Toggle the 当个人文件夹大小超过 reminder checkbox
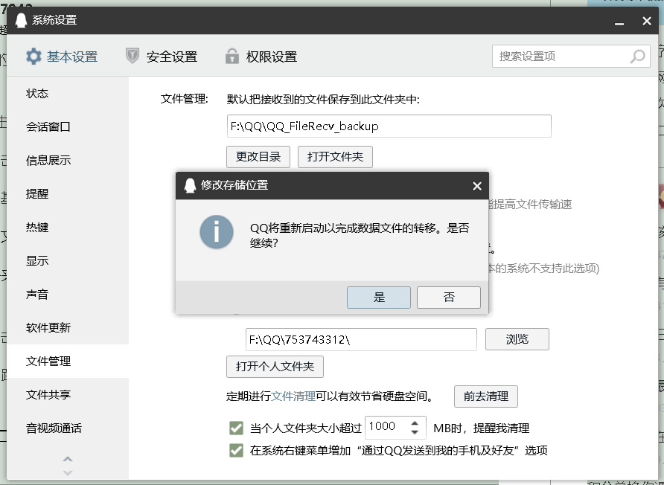The height and width of the screenshot is (485, 664). pos(236,428)
